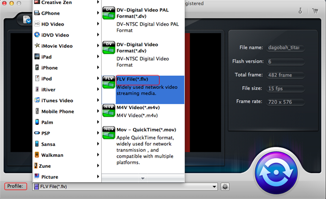Click the scroll-down arrow below format list
Screen dimensions: 326x199
click(143, 178)
